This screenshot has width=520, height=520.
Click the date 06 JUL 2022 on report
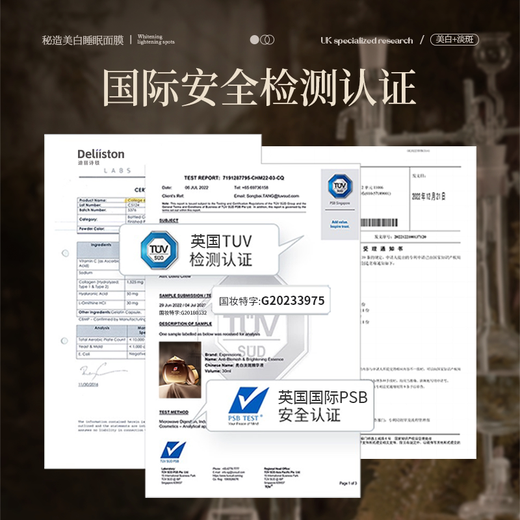click(196, 187)
